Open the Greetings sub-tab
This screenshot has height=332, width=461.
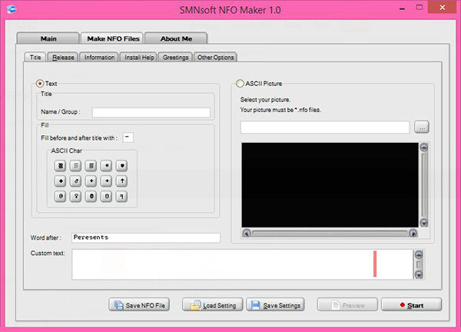[x=175, y=57]
